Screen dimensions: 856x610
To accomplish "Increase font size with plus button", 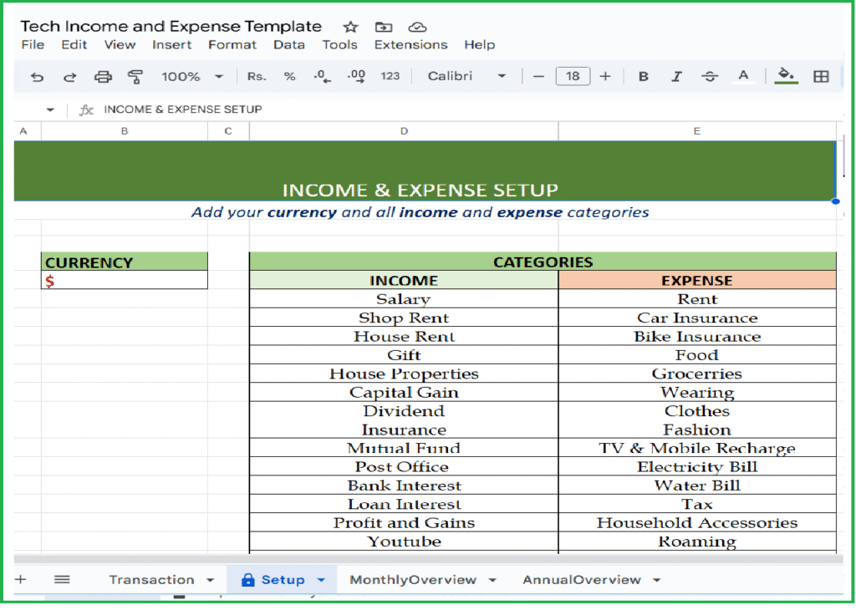I will (605, 76).
